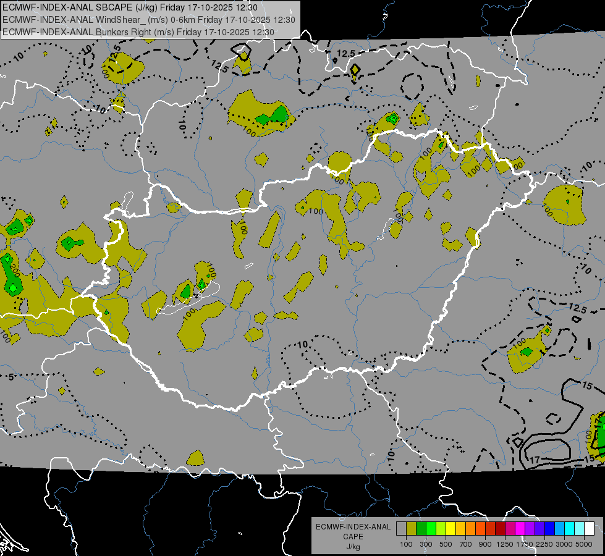Click the dark green legend swatch
This screenshot has width=605, height=556.
coord(421,529)
